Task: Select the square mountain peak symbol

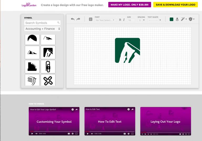Action: click(48, 52)
